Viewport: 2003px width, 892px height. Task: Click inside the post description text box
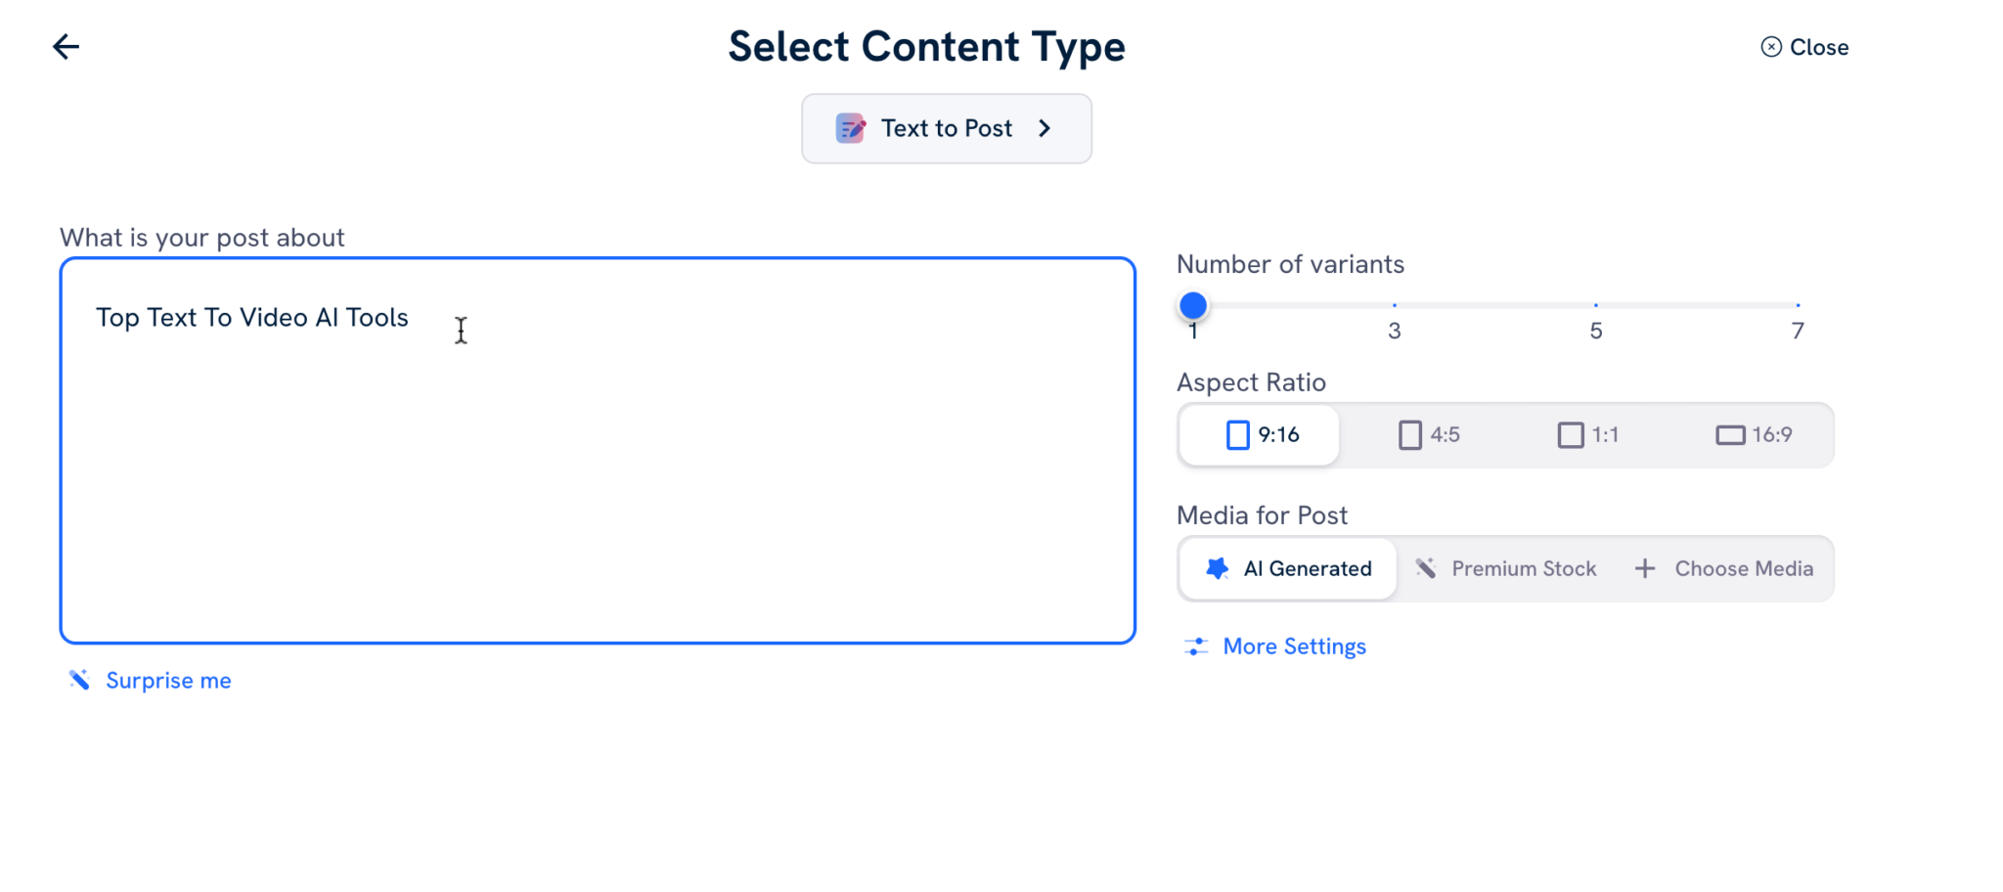coord(597,450)
